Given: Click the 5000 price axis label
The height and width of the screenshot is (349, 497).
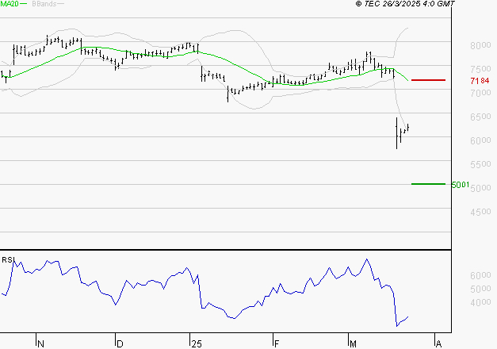Looking at the screenshot, I should tap(480, 188).
